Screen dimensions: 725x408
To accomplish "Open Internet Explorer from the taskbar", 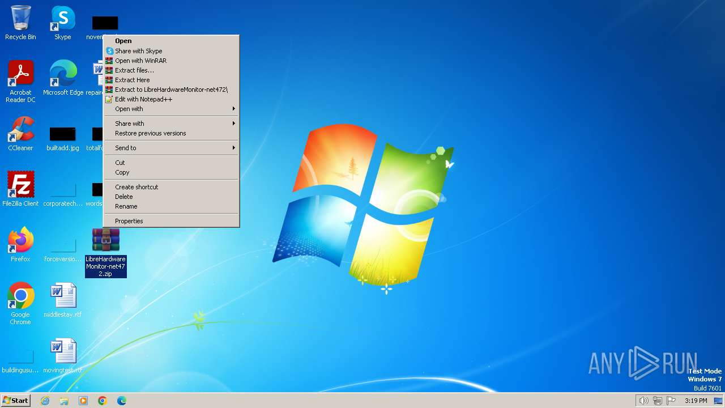I will pos(45,401).
